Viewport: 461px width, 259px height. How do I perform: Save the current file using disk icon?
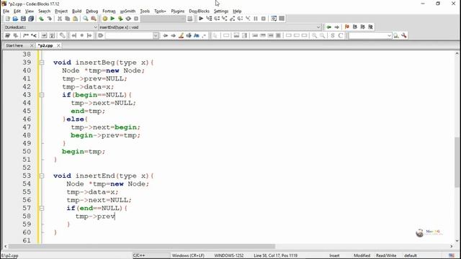tap(23, 19)
